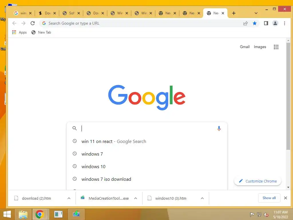
Task: Share this page icon in address bar
Action: (245, 23)
